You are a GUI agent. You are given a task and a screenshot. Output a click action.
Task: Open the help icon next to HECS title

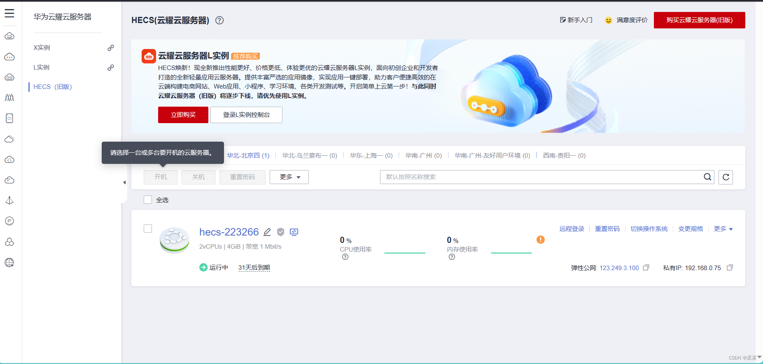(219, 20)
